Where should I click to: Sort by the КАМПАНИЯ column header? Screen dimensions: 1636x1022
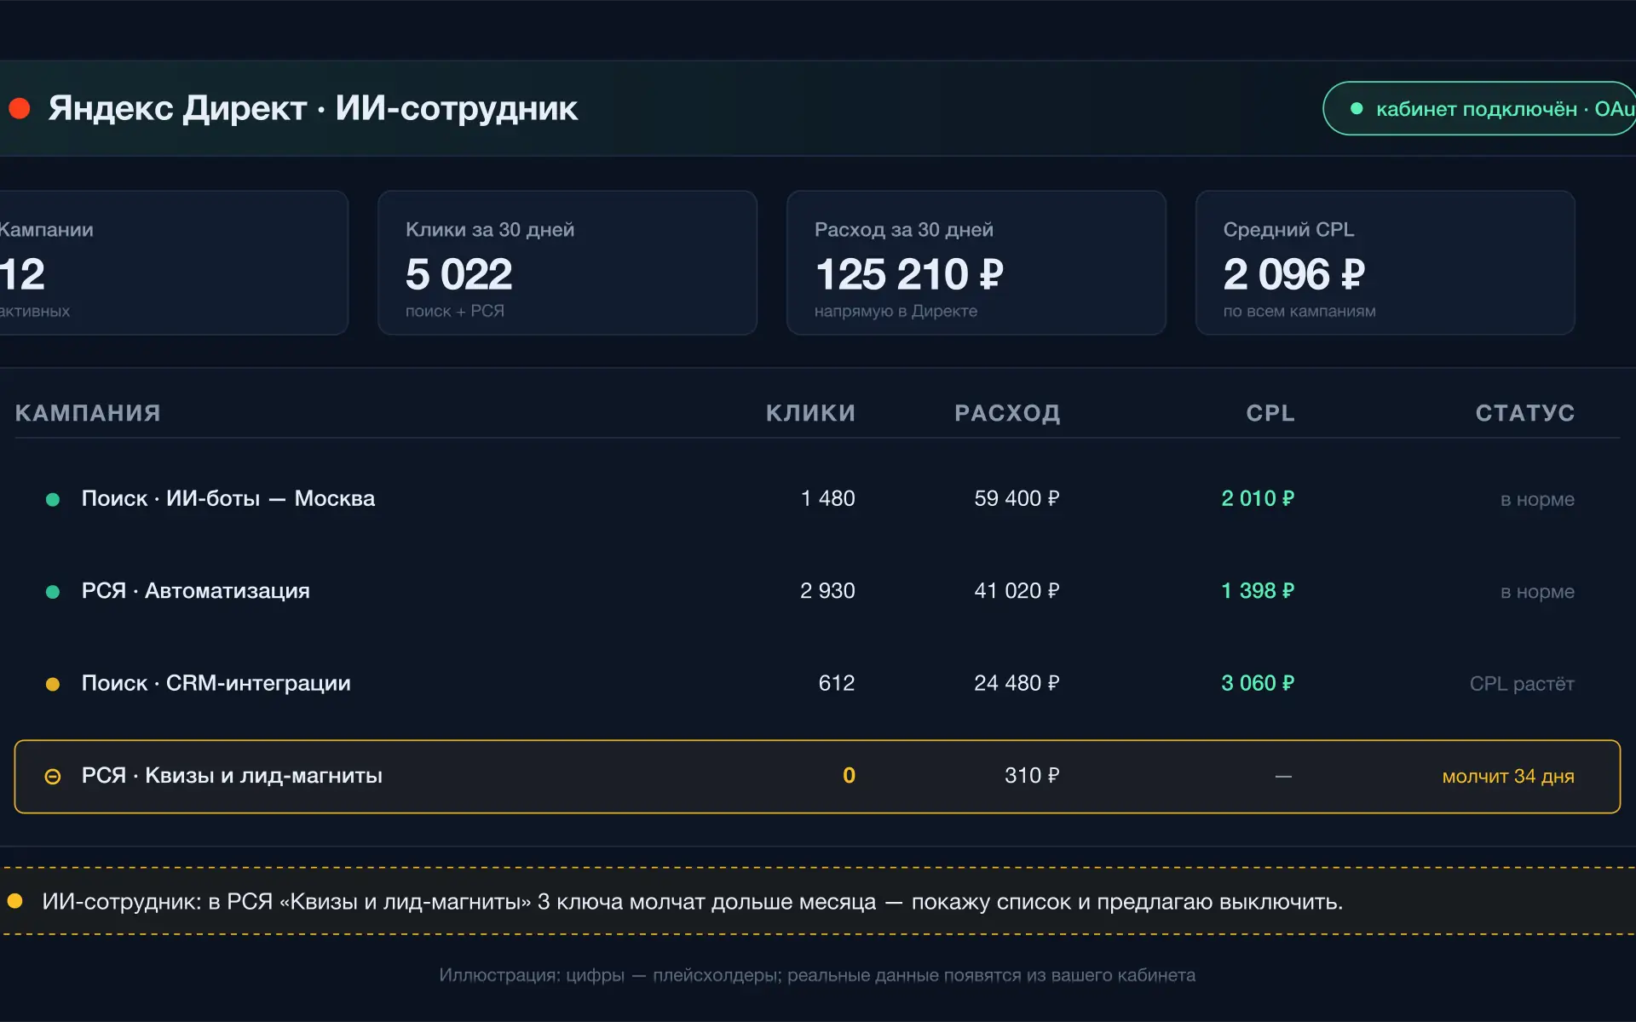click(88, 413)
